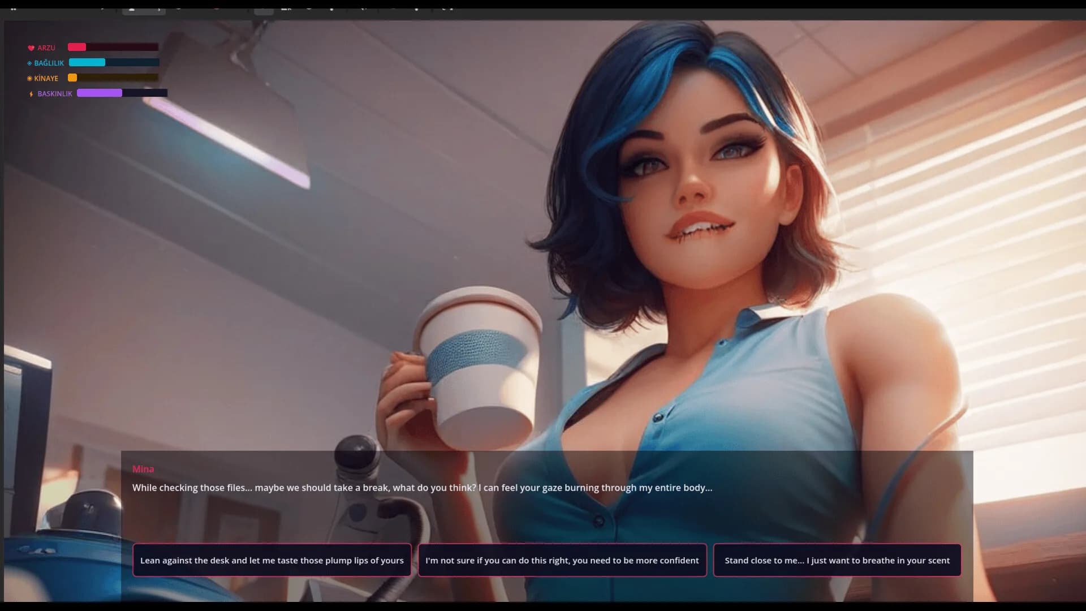Choose 'I'm not sure if you can' option
This screenshot has width=1086, height=611.
click(x=562, y=560)
